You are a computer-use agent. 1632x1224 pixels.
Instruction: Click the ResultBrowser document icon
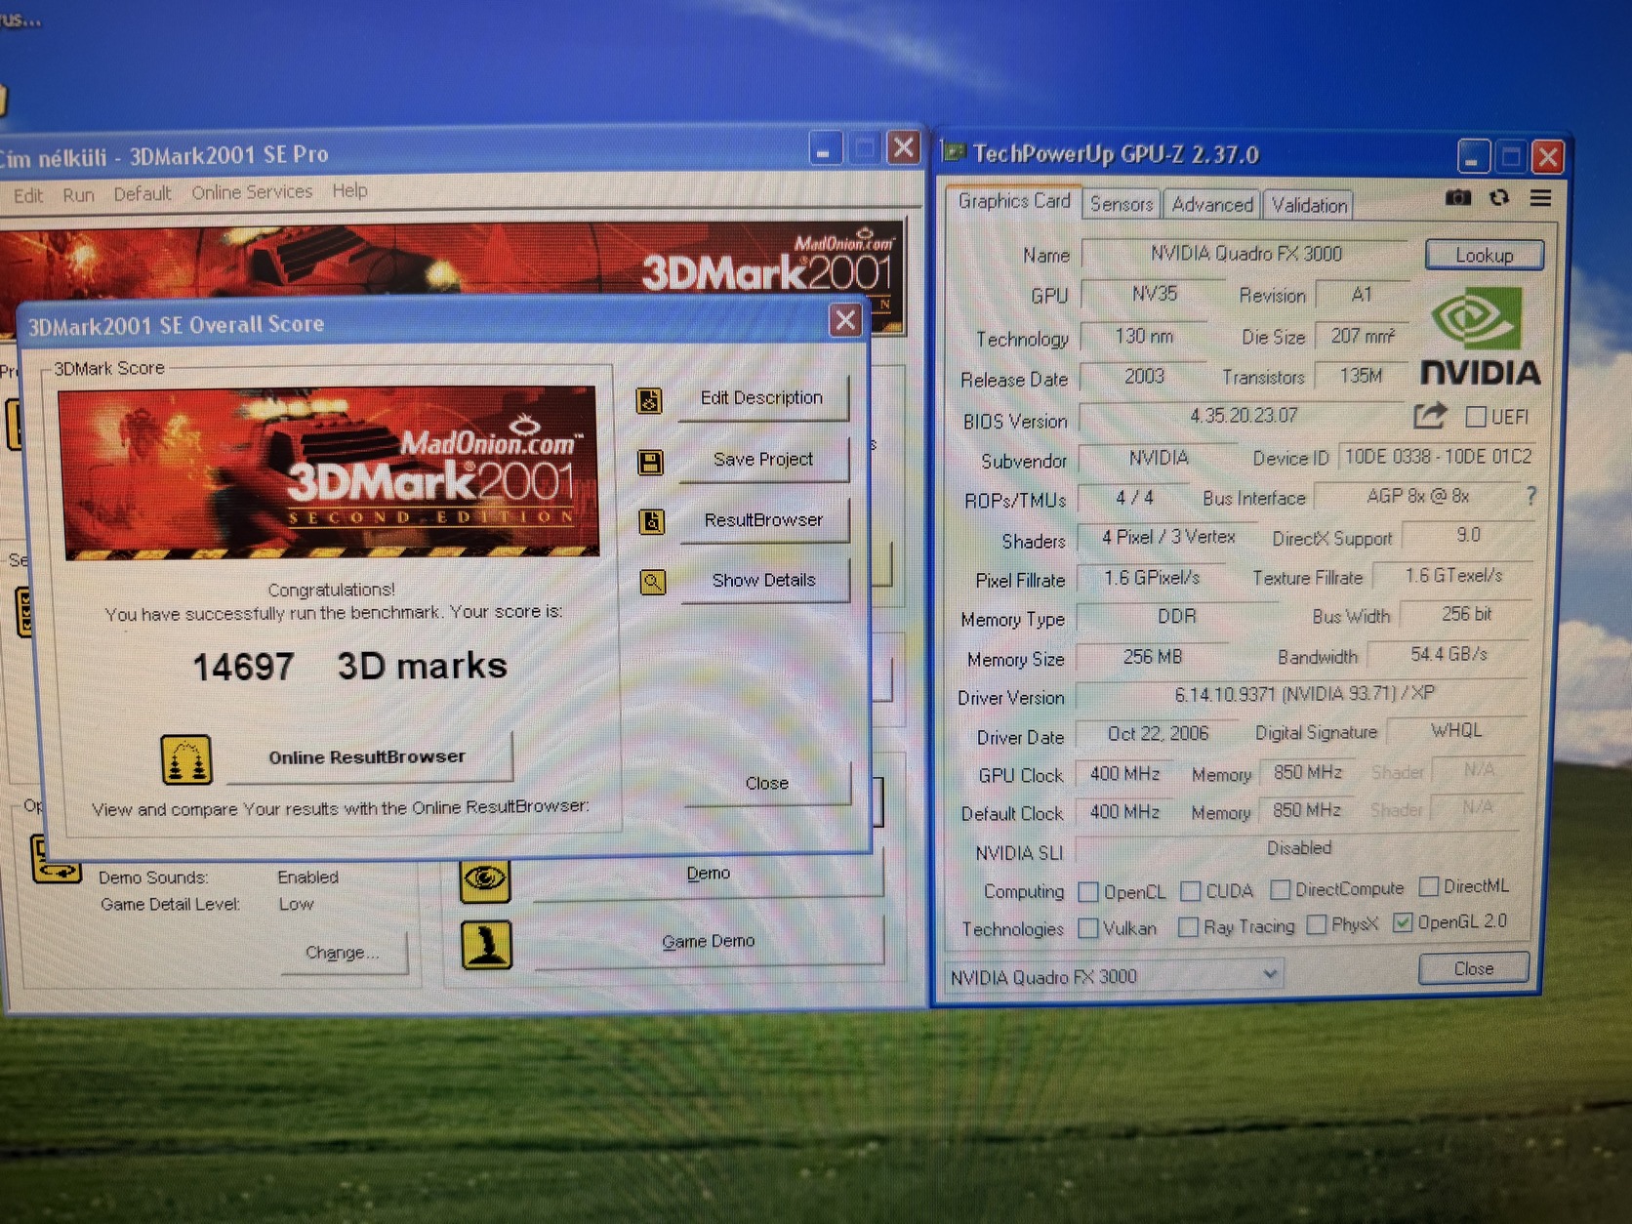point(652,522)
